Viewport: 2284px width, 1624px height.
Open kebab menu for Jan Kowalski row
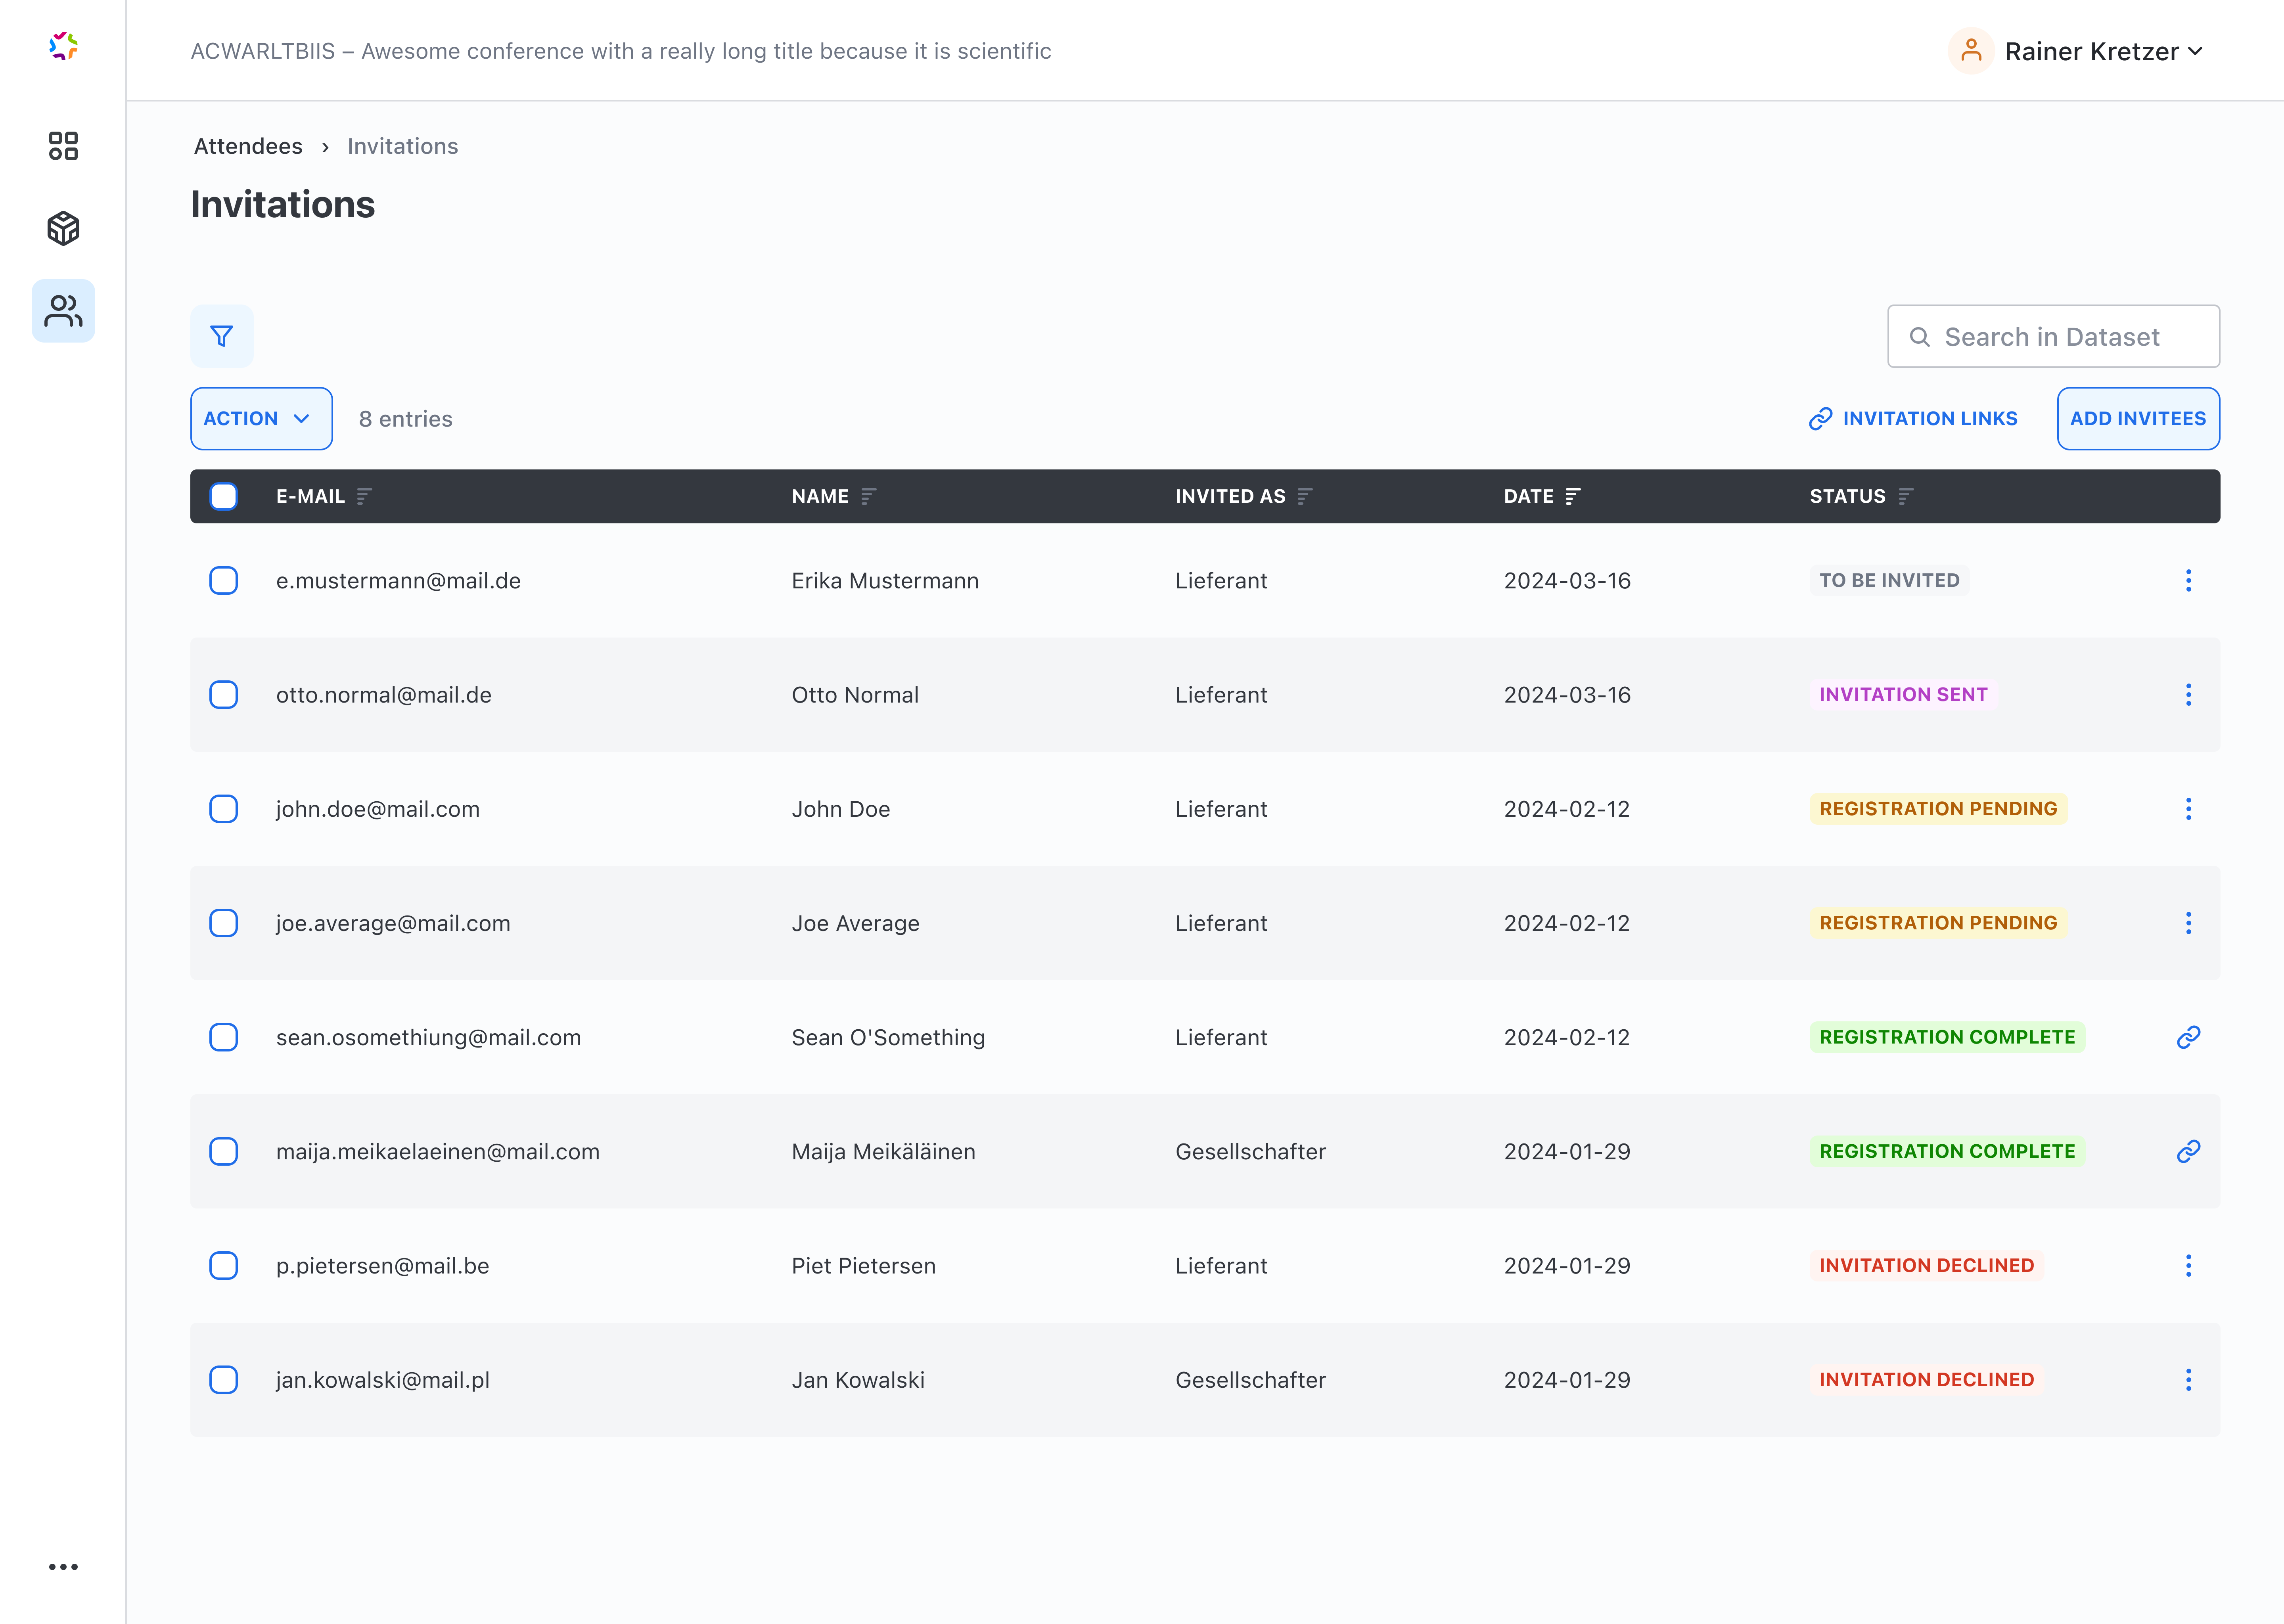tap(2188, 1380)
